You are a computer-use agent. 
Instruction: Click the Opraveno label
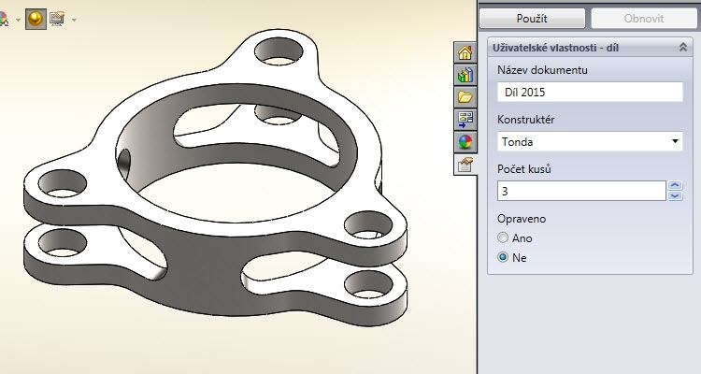(x=522, y=219)
